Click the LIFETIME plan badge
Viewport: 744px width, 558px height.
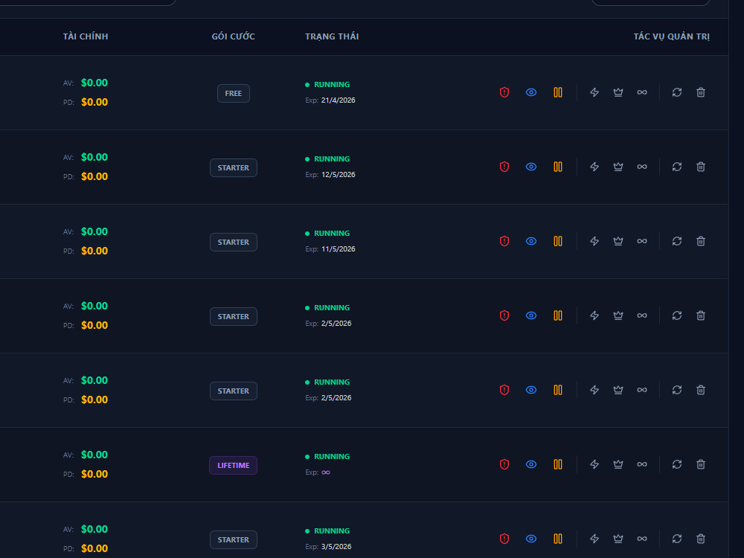pyautogui.click(x=234, y=466)
